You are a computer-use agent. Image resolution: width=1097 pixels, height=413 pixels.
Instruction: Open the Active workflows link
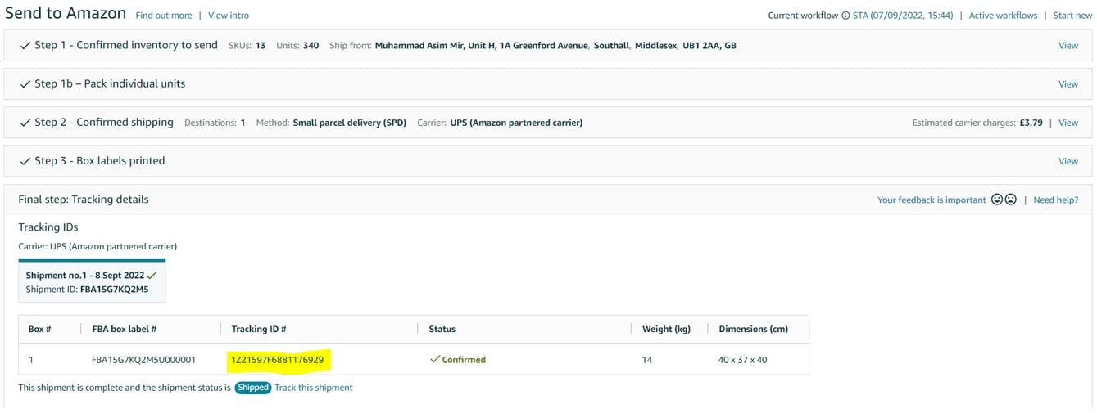pos(1003,16)
